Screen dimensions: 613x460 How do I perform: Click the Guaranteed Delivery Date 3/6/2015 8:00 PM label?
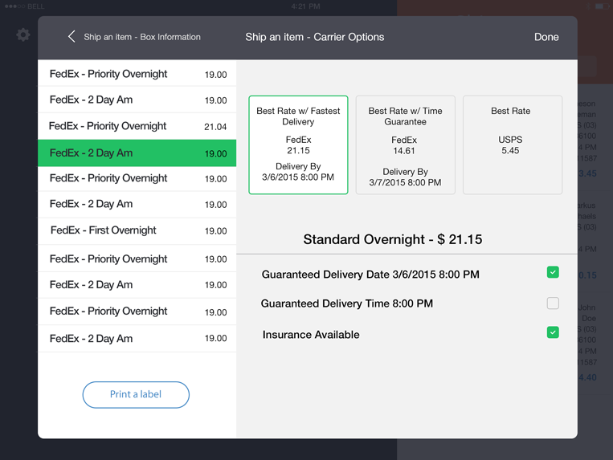370,275
